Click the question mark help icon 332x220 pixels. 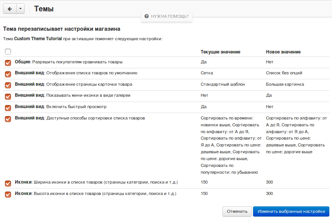(146, 16)
